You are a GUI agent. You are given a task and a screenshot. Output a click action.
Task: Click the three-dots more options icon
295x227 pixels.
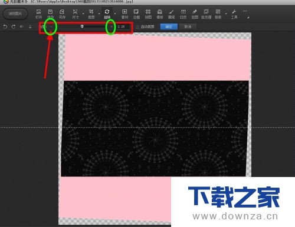tap(245, 11)
